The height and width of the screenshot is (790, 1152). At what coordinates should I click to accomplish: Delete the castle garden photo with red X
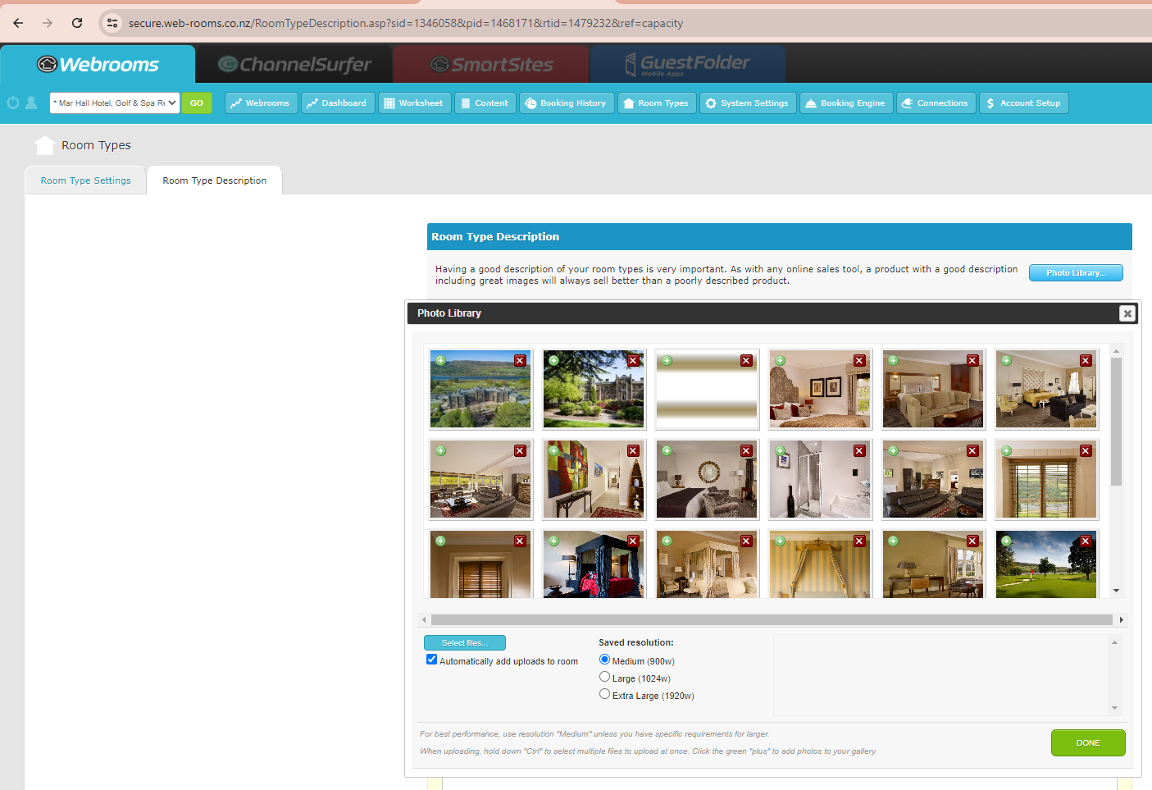click(633, 361)
